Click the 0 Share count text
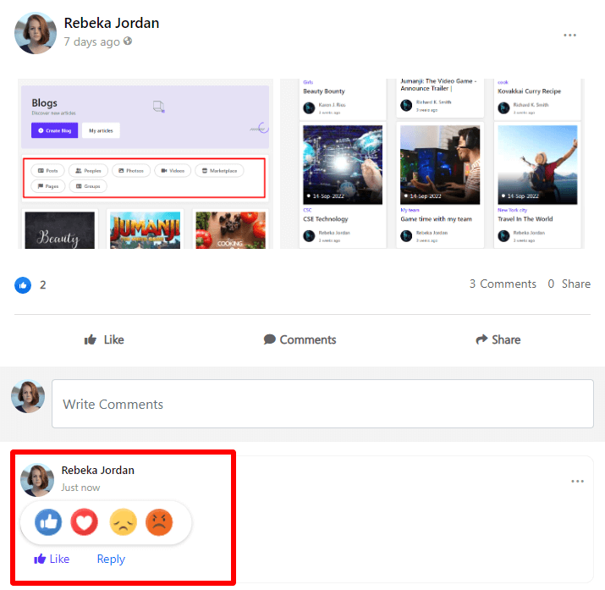This screenshot has height=590, width=605. [x=569, y=284]
